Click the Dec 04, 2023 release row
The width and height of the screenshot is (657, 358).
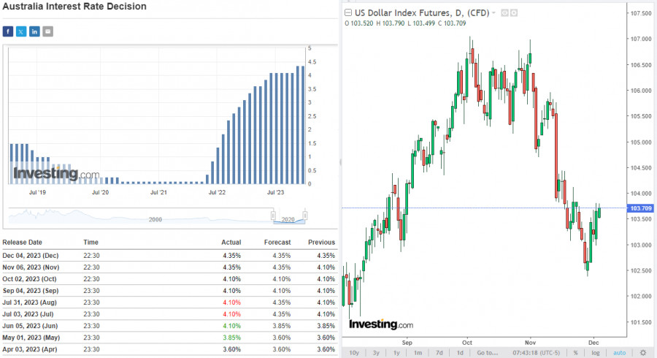pyautogui.click(x=169, y=255)
